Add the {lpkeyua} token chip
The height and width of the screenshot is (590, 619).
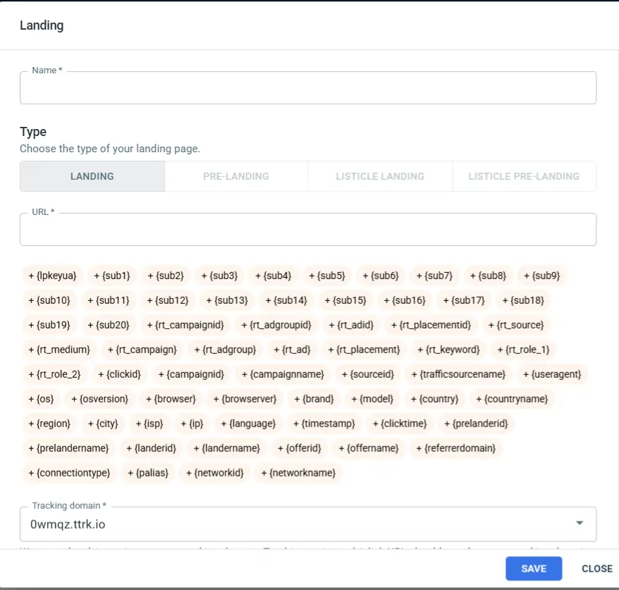[x=52, y=276]
